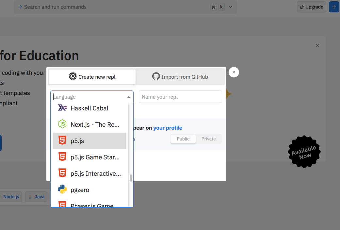Image resolution: width=340 pixels, height=230 pixels.
Task: Select pgzero from the language list
Action: pyautogui.click(x=89, y=190)
